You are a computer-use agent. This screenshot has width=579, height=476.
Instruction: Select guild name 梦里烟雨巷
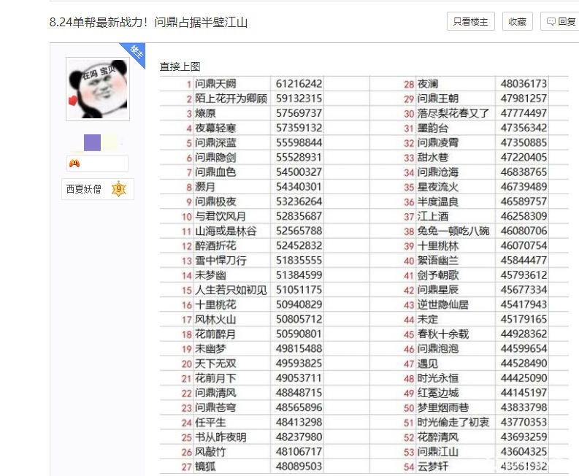click(x=442, y=407)
